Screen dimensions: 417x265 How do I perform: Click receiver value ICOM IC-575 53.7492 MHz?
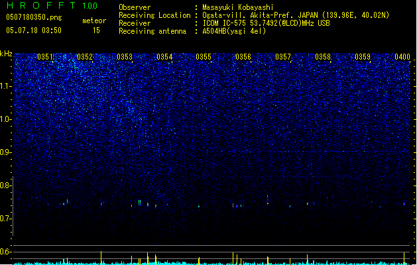tap(266, 23)
